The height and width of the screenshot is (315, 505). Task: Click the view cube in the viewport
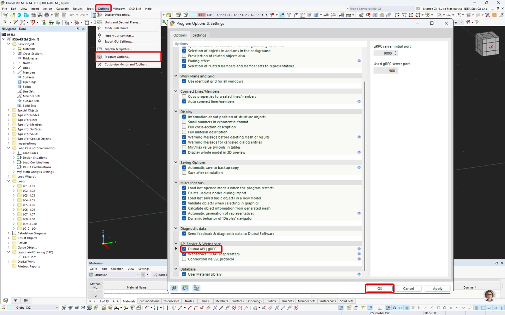coord(487,44)
